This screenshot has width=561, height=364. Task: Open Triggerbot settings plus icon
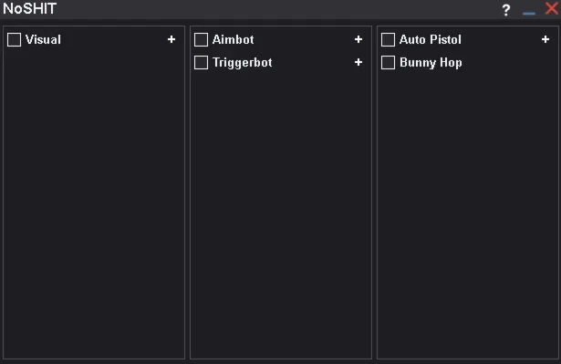click(358, 62)
